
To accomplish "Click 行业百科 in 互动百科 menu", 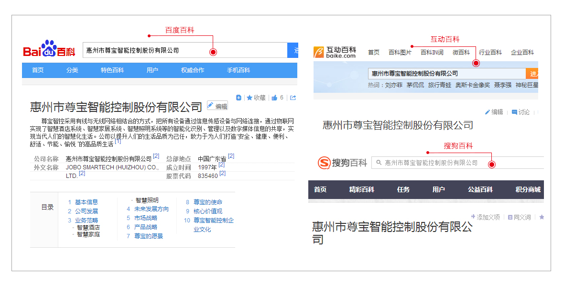I will point(490,53).
